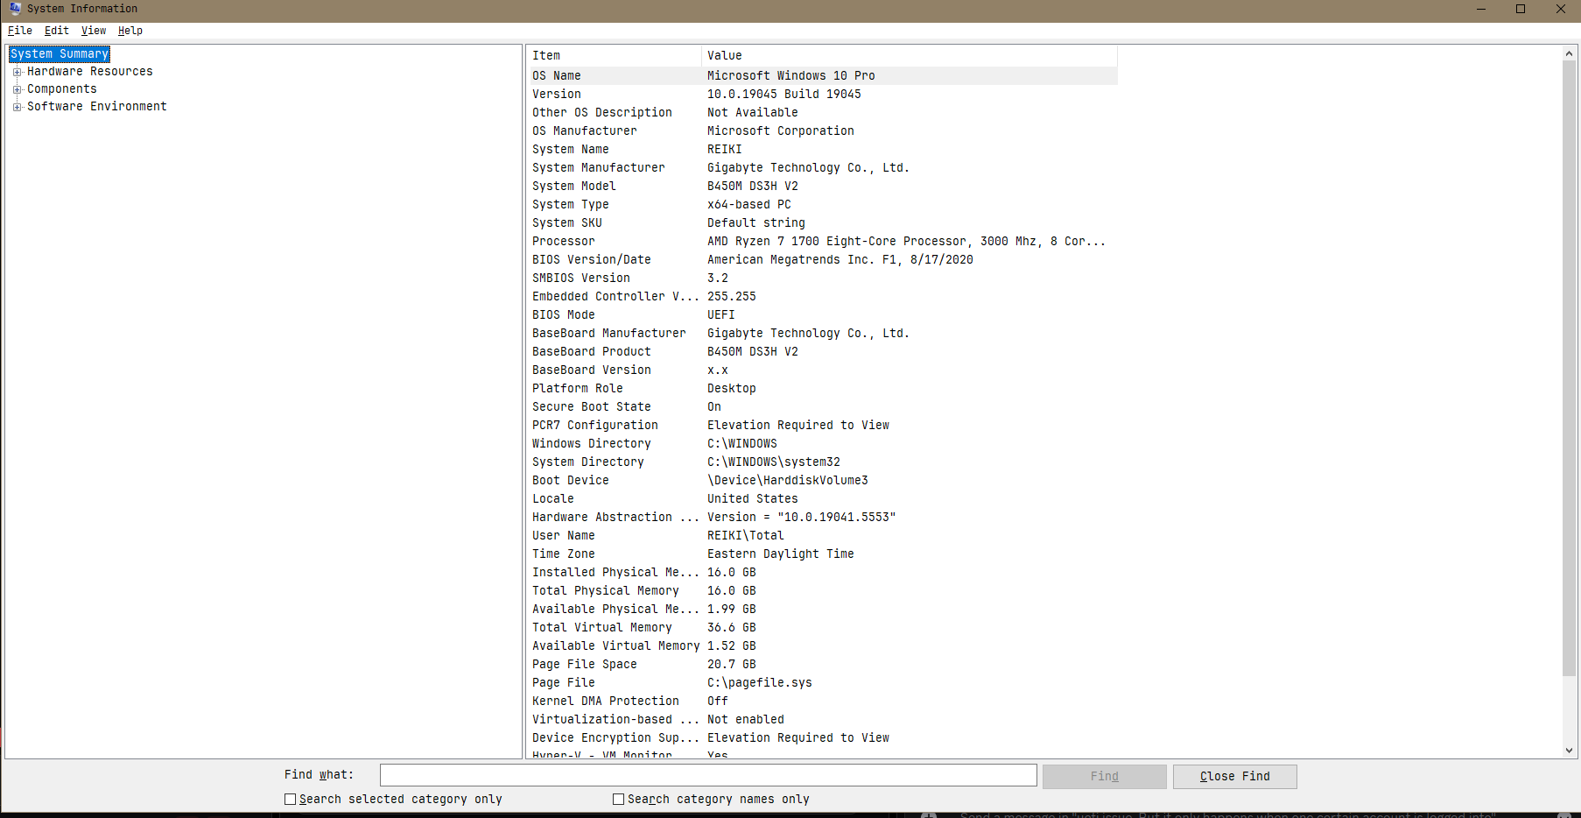Select the System Directory row
Viewport: 1581px width, 818px height.
[822, 462]
